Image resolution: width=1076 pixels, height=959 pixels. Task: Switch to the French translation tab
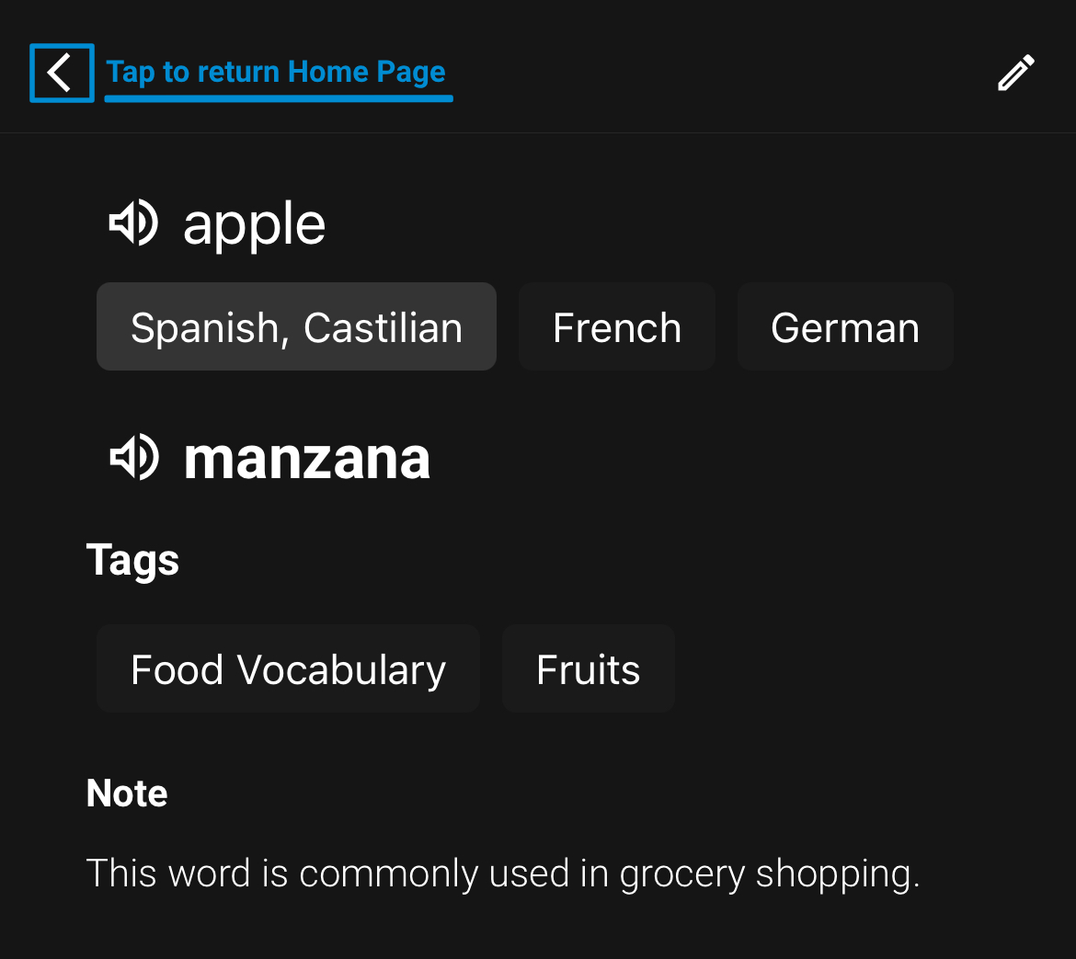point(616,327)
